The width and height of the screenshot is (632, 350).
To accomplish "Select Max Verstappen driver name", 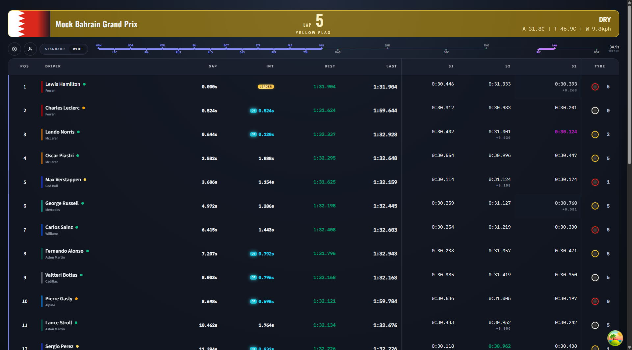I will pyautogui.click(x=63, y=180).
